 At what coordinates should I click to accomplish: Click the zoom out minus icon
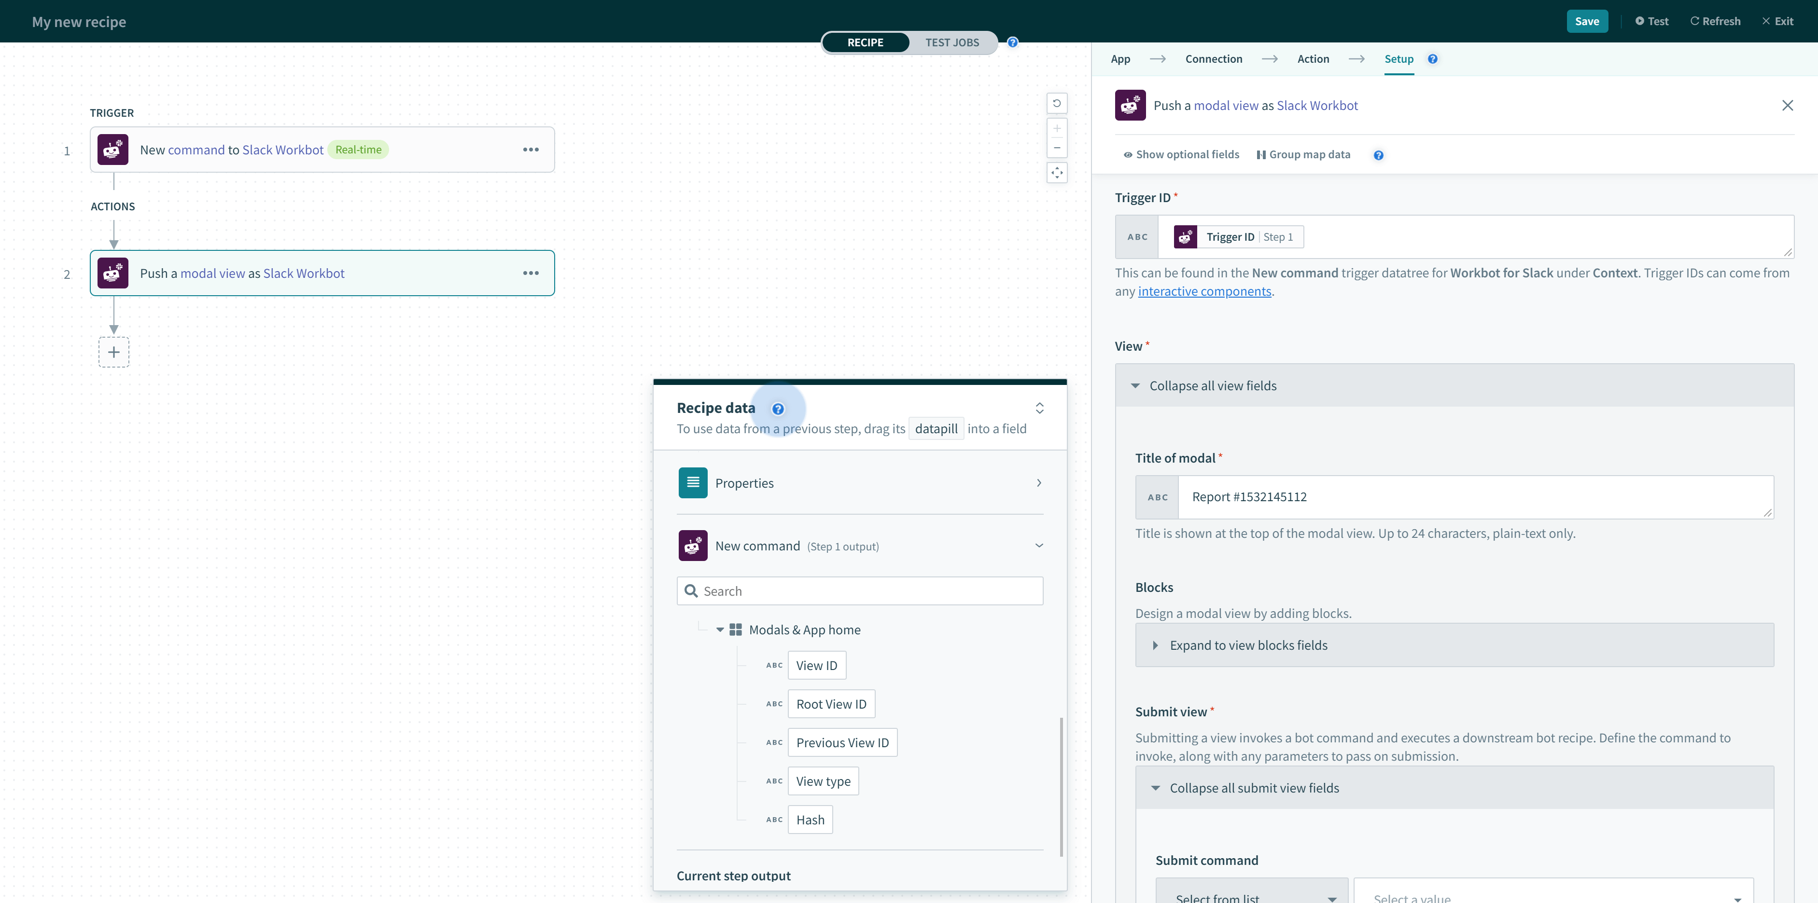[1057, 148]
